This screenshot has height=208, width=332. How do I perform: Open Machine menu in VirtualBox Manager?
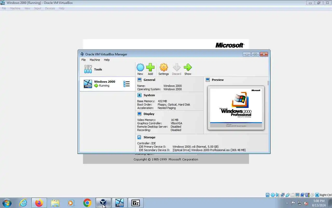(95, 60)
